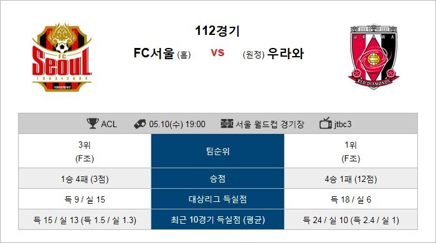The image size is (436, 243).
Task: Click the red VS text
Action: coord(217,52)
